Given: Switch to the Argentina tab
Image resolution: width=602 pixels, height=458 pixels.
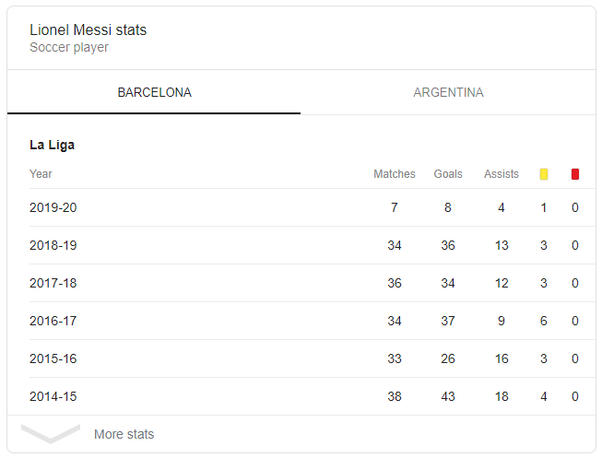Looking at the screenshot, I should (448, 93).
